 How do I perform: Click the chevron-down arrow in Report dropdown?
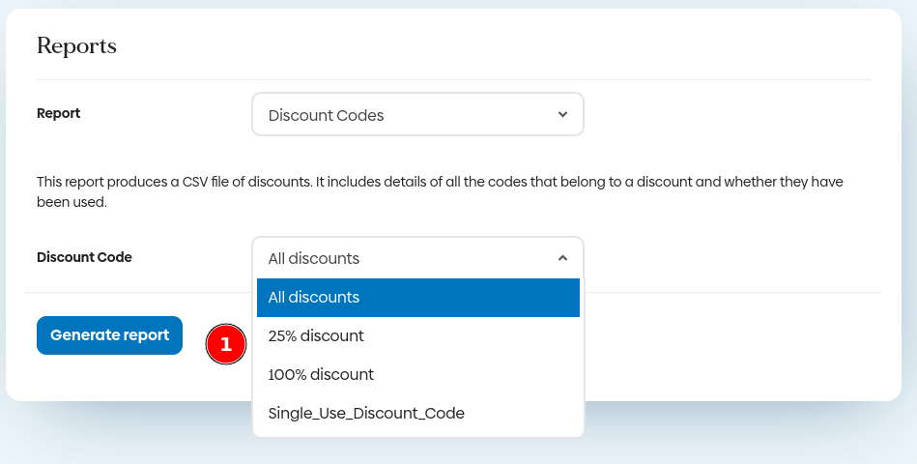[x=562, y=114]
